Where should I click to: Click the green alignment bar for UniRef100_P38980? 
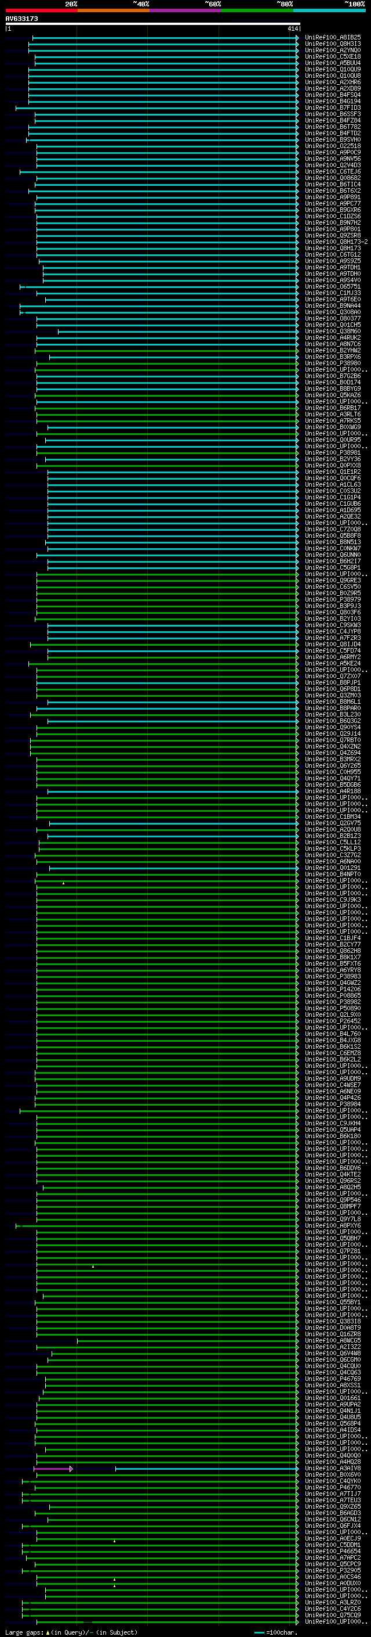(x=168, y=364)
